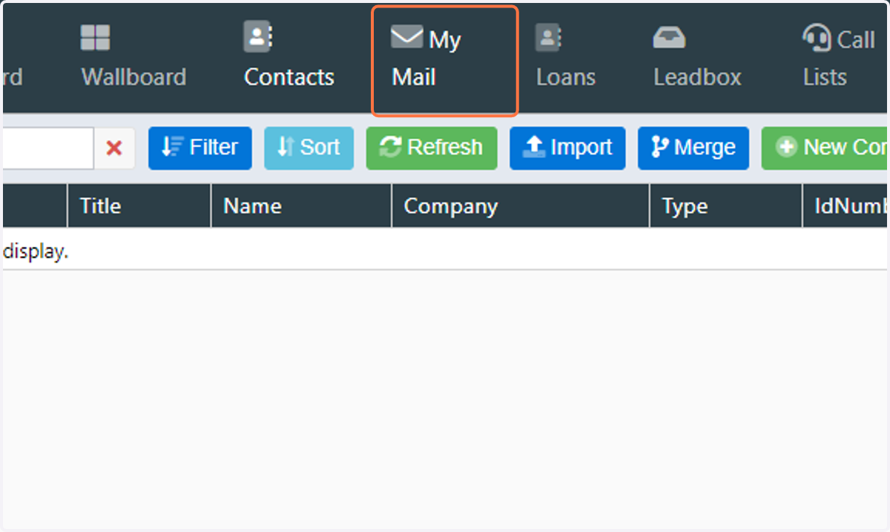Select the Loans contact card icon

pyautogui.click(x=548, y=37)
